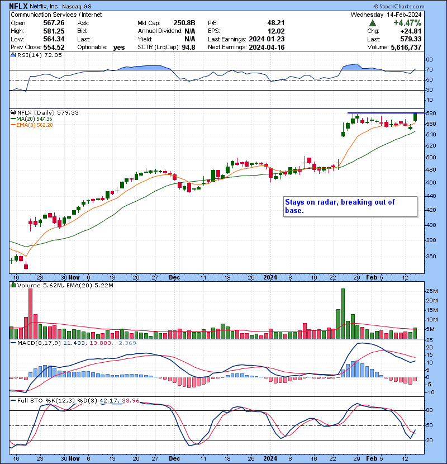447x464 pixels.
Task: Click the orange EMA(8) legend line marker
Action: tap(12, 125)
